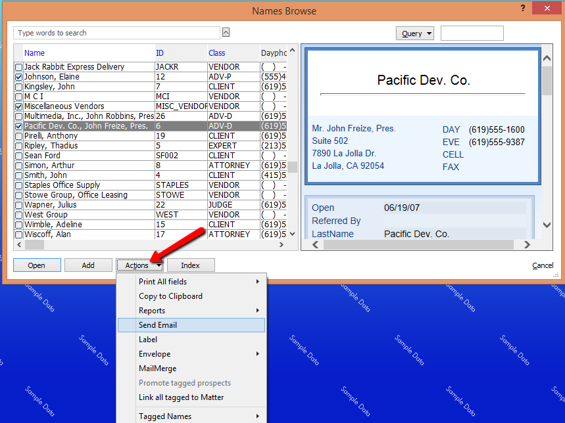This screenshot has width=565, height=423.
Task: Select the Simon, Arthur row
Action: [151, 166]
